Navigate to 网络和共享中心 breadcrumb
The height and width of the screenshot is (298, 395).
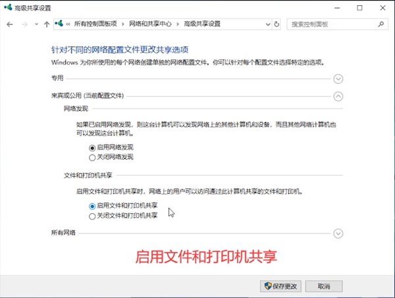point(150,24)
